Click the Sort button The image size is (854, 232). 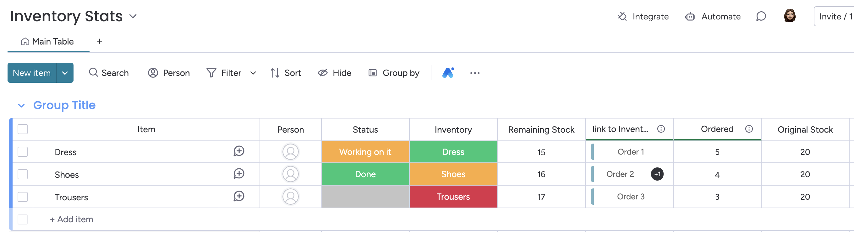286,73
